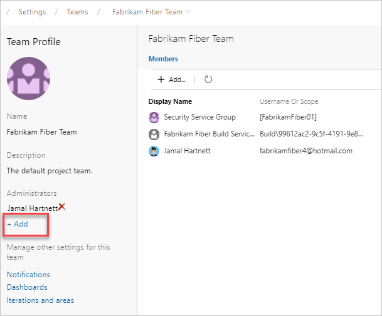Edit the description 'The default project team.'
The height and width of the screenshot is (316, 382).
coord(50,171)
